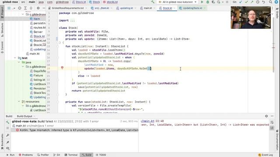Open the Commit side panel tab

point(2,47)
